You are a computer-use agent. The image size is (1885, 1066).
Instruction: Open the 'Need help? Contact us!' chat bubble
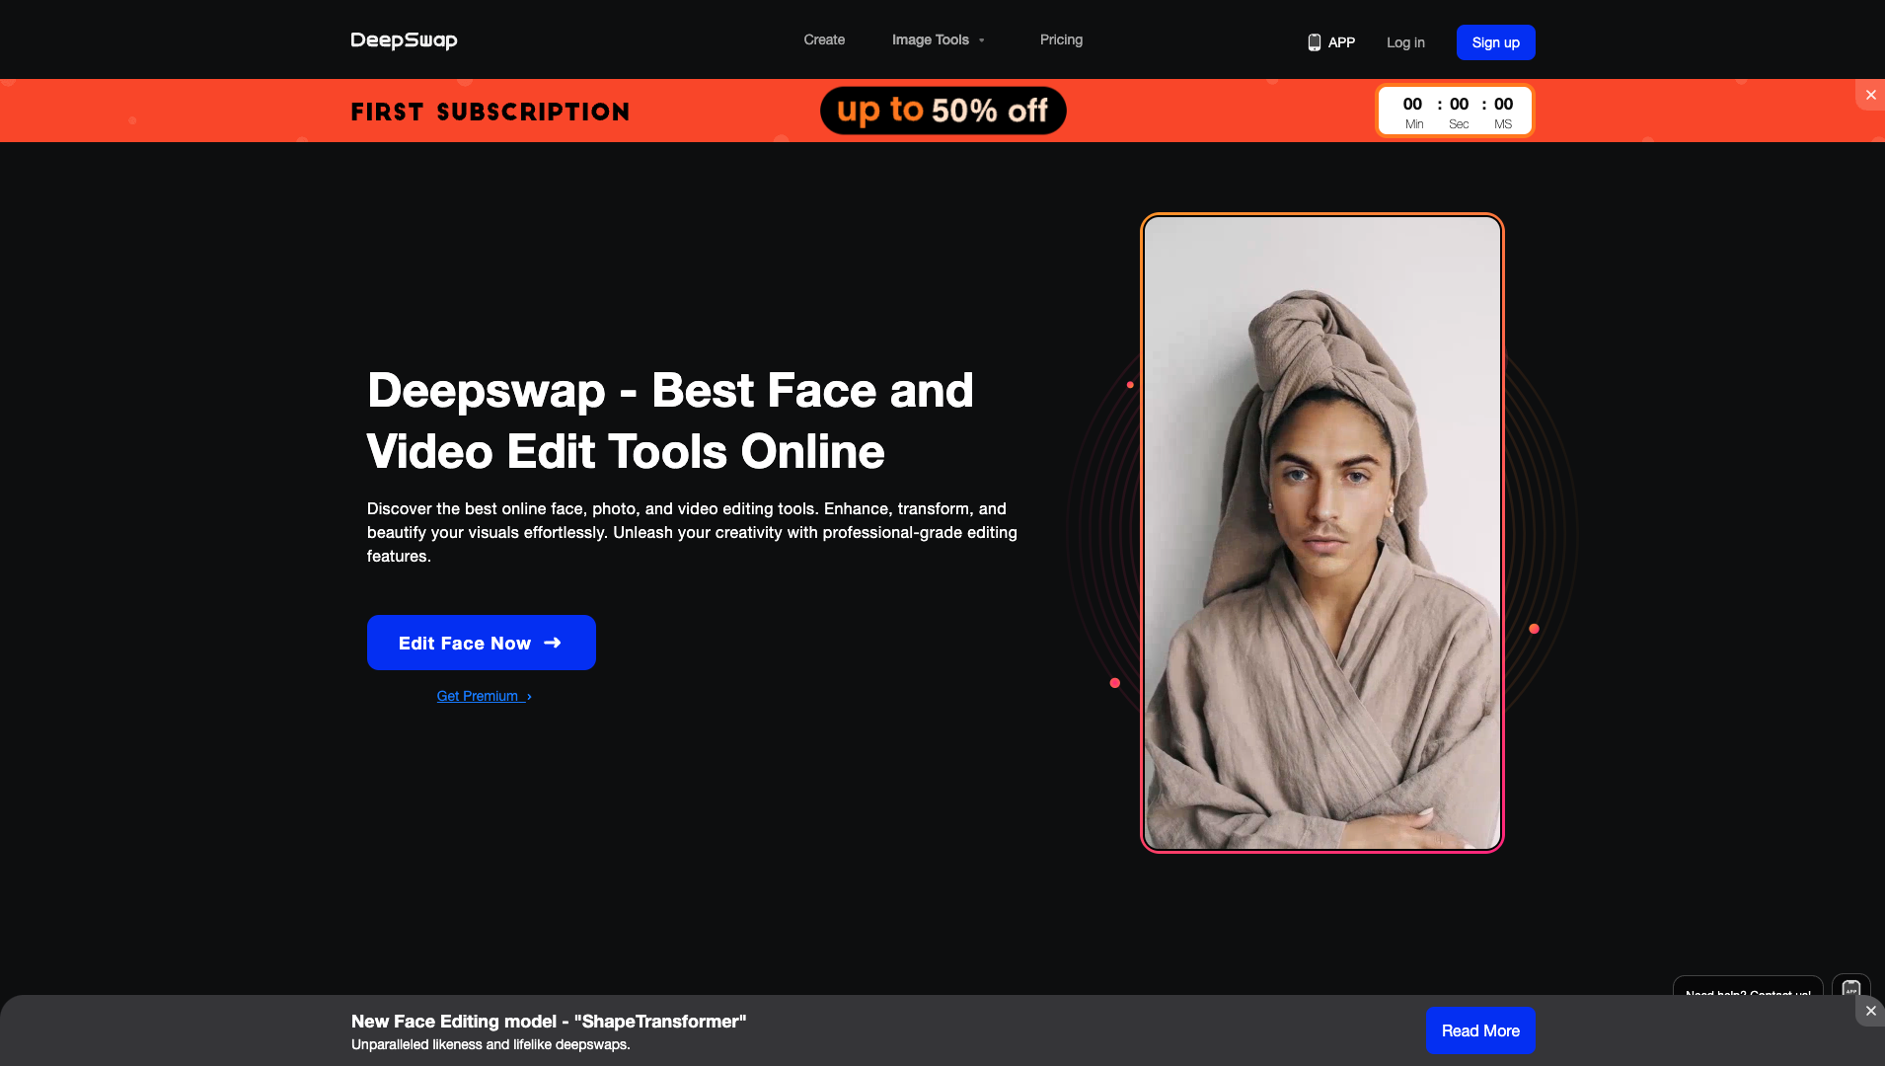click(x=1747, y=994)
